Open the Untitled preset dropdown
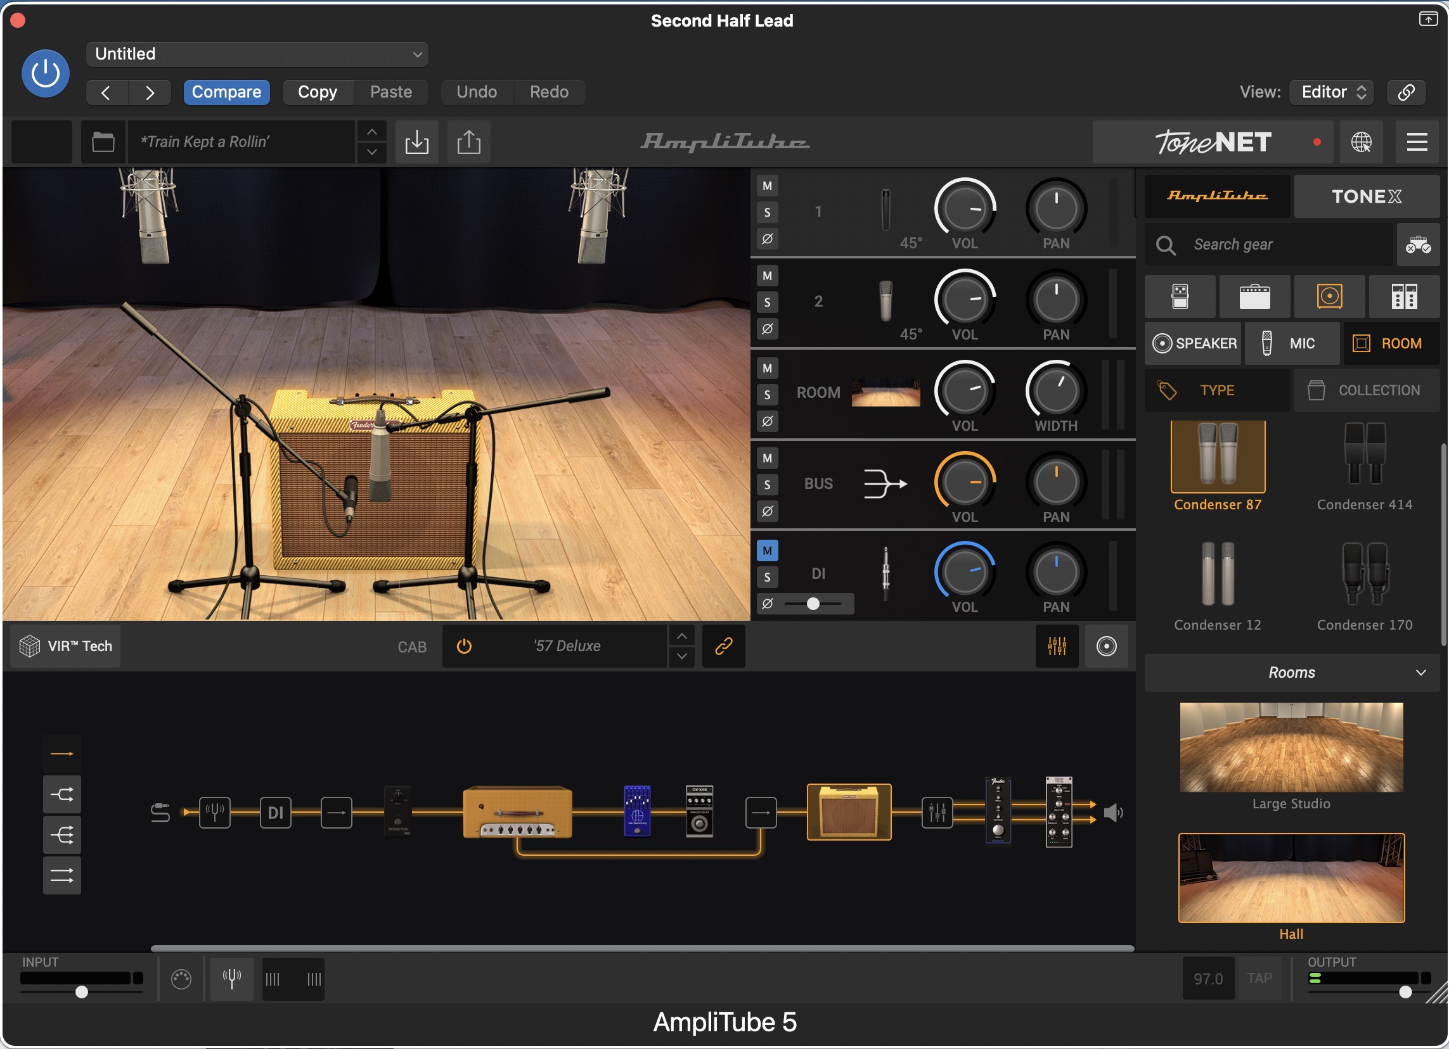 [257, 54]
